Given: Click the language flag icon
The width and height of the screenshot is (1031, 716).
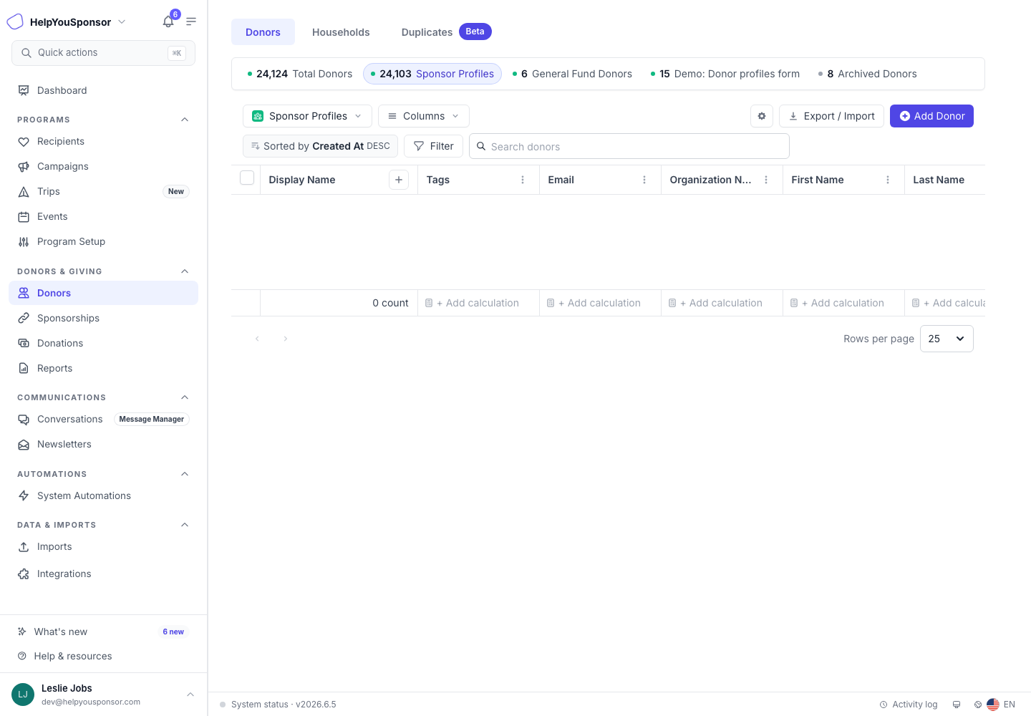Looking at the screenshot, I should point(993,705).
